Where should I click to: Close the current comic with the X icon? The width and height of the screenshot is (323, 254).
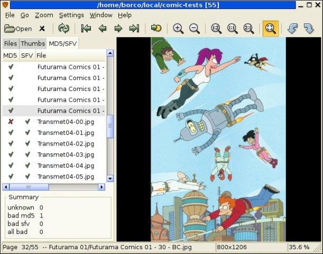click(x=42, y=29)
